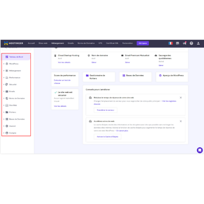The image size is (204, 204).
Task: Dismiss the Accélérez votre site web tip
Action: [x=181, y=121]
